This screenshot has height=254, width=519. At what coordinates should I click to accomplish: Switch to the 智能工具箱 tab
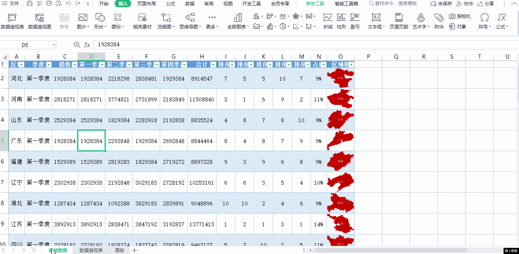coord(346,4)
